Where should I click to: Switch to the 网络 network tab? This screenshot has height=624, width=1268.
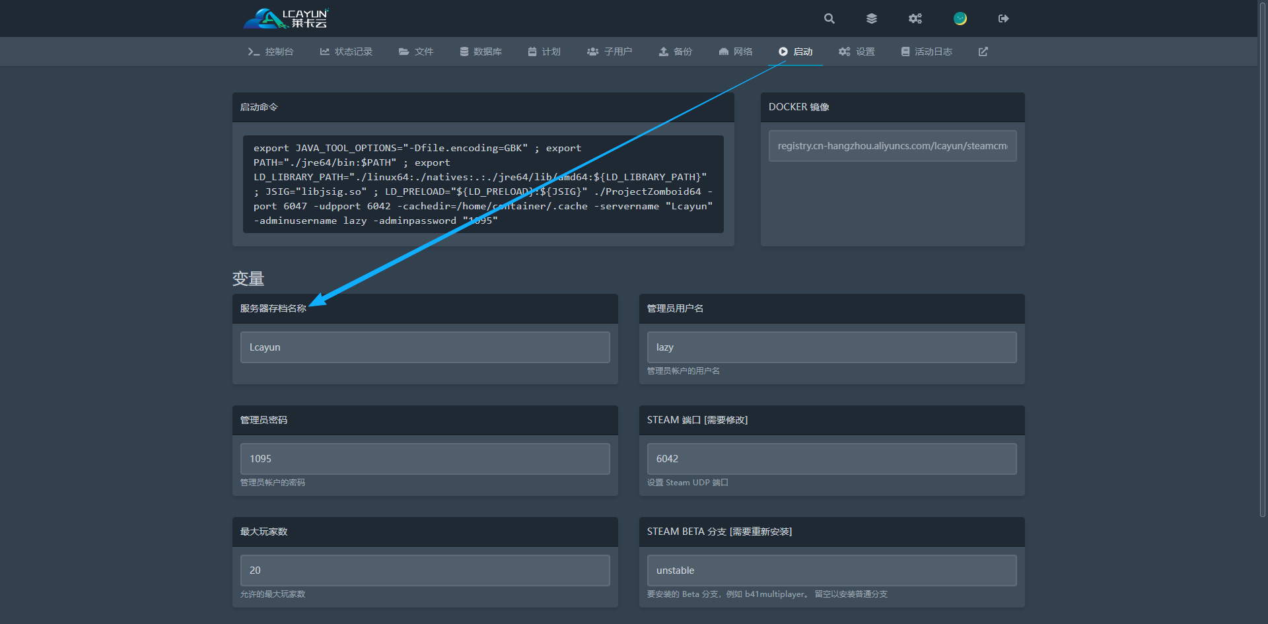736,52
